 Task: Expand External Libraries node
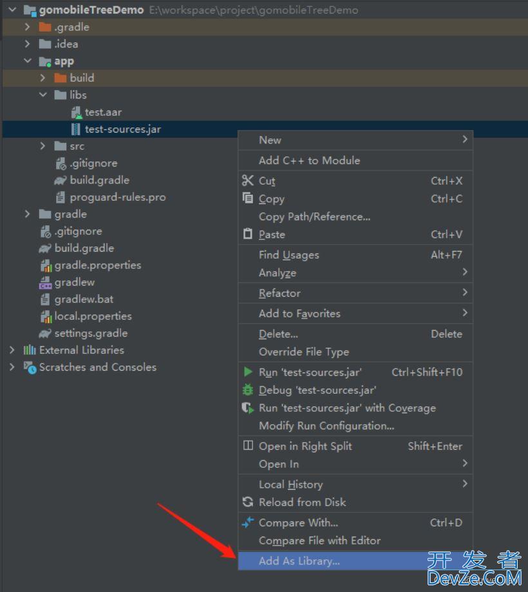coord(12,350)
